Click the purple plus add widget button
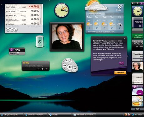The height and width of the screenshot is (117, 144). [141, 3]
